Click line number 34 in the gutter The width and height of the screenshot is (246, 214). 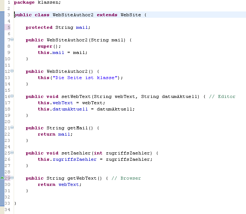pos(7,210)
